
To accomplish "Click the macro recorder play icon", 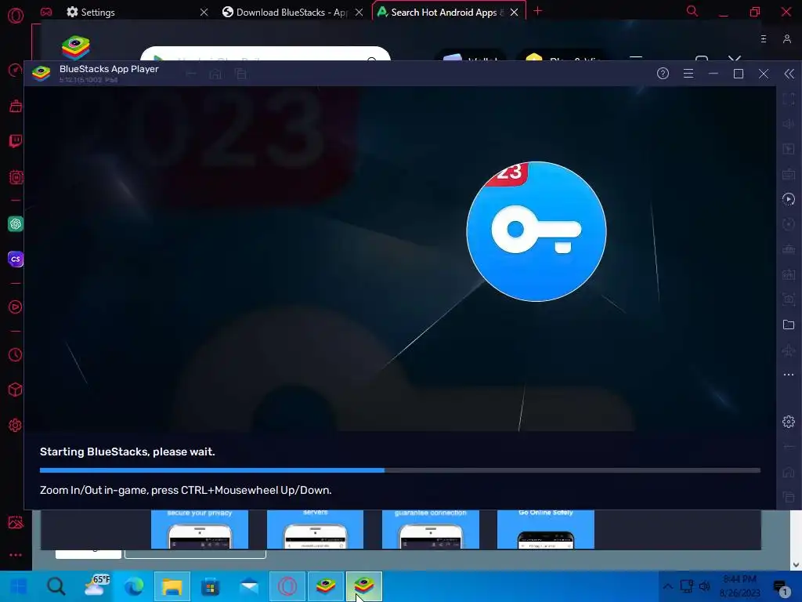I will (789, 199).
